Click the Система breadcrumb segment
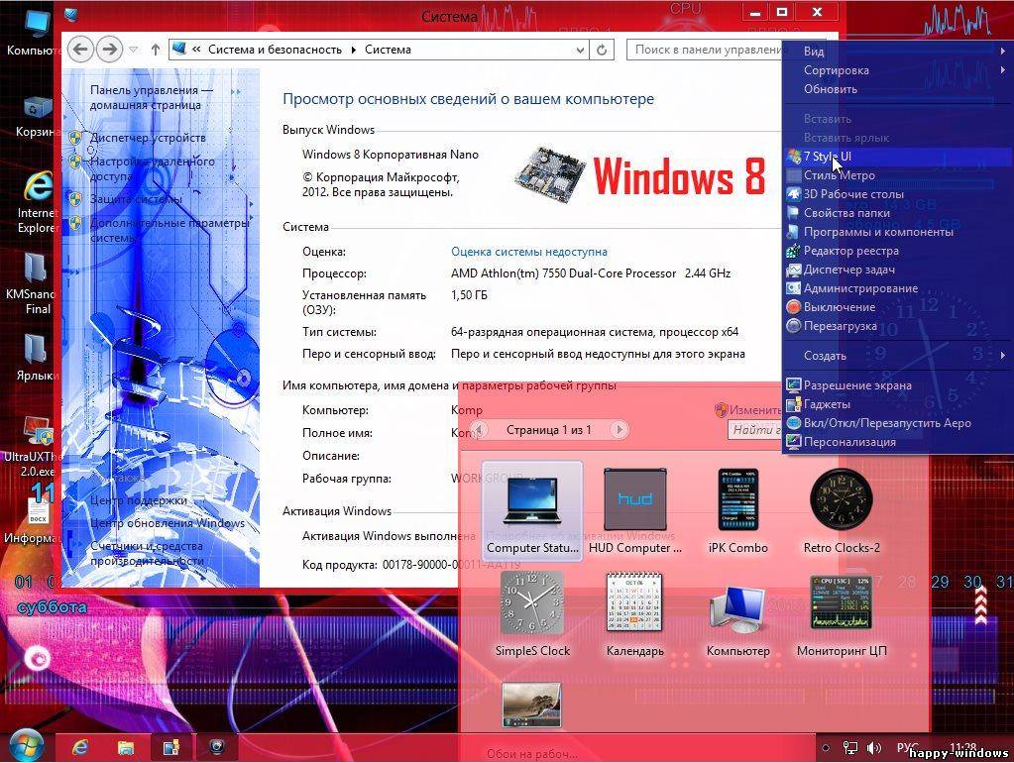Viewport: 1014px width, 763px height. [388, 50]
